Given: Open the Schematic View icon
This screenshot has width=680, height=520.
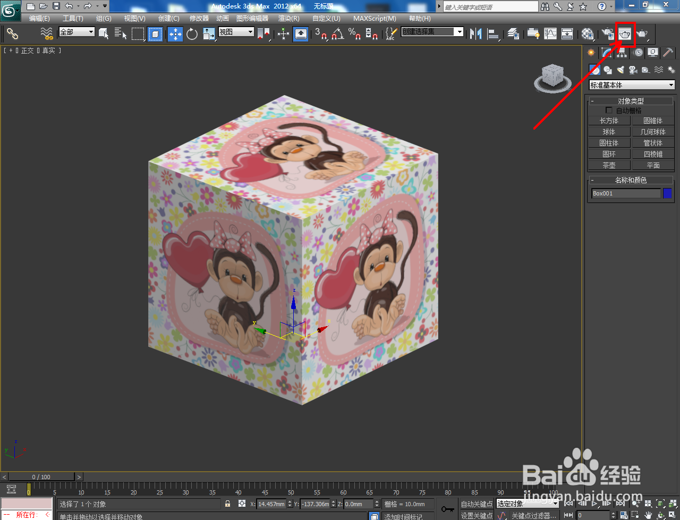Looking at the screenshot, I should [567, 34].
